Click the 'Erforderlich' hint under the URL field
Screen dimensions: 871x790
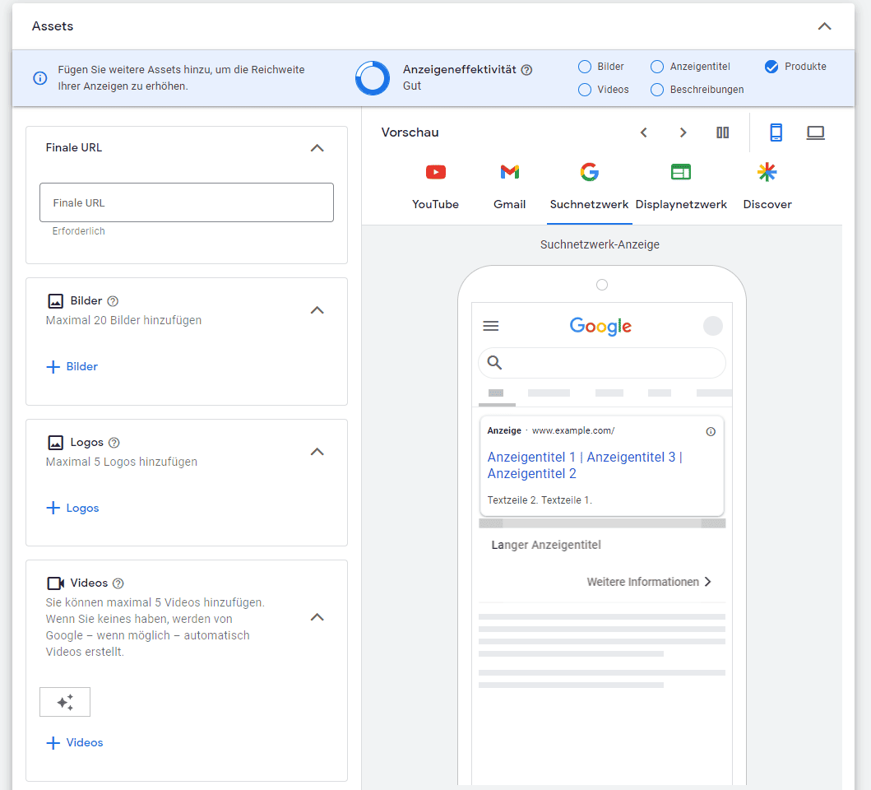point(78,230)
